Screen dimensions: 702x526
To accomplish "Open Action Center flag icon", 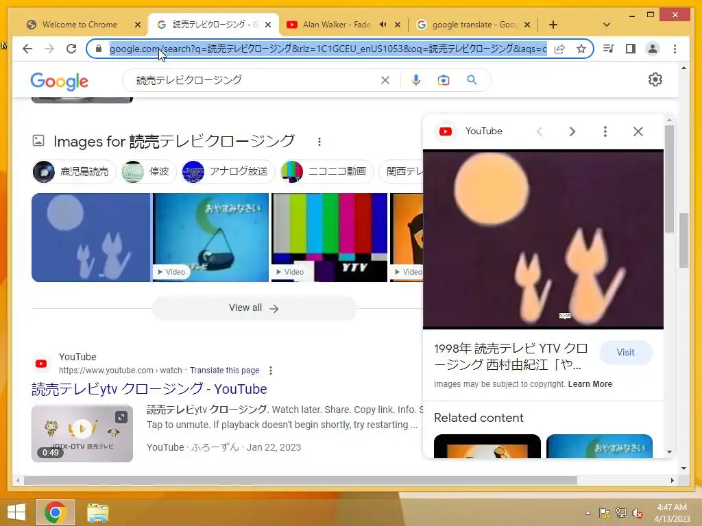I will click(x=605, y=513).
